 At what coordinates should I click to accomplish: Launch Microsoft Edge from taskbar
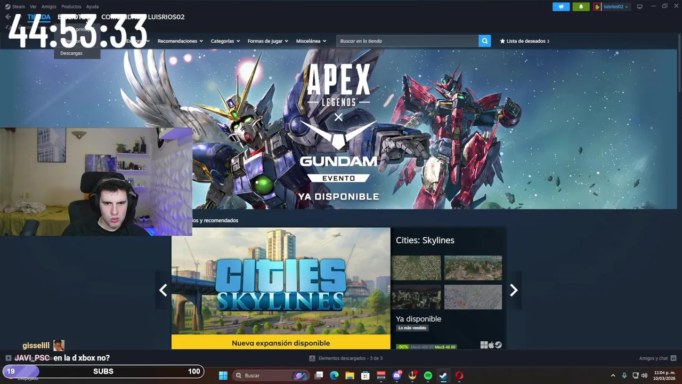335,375
